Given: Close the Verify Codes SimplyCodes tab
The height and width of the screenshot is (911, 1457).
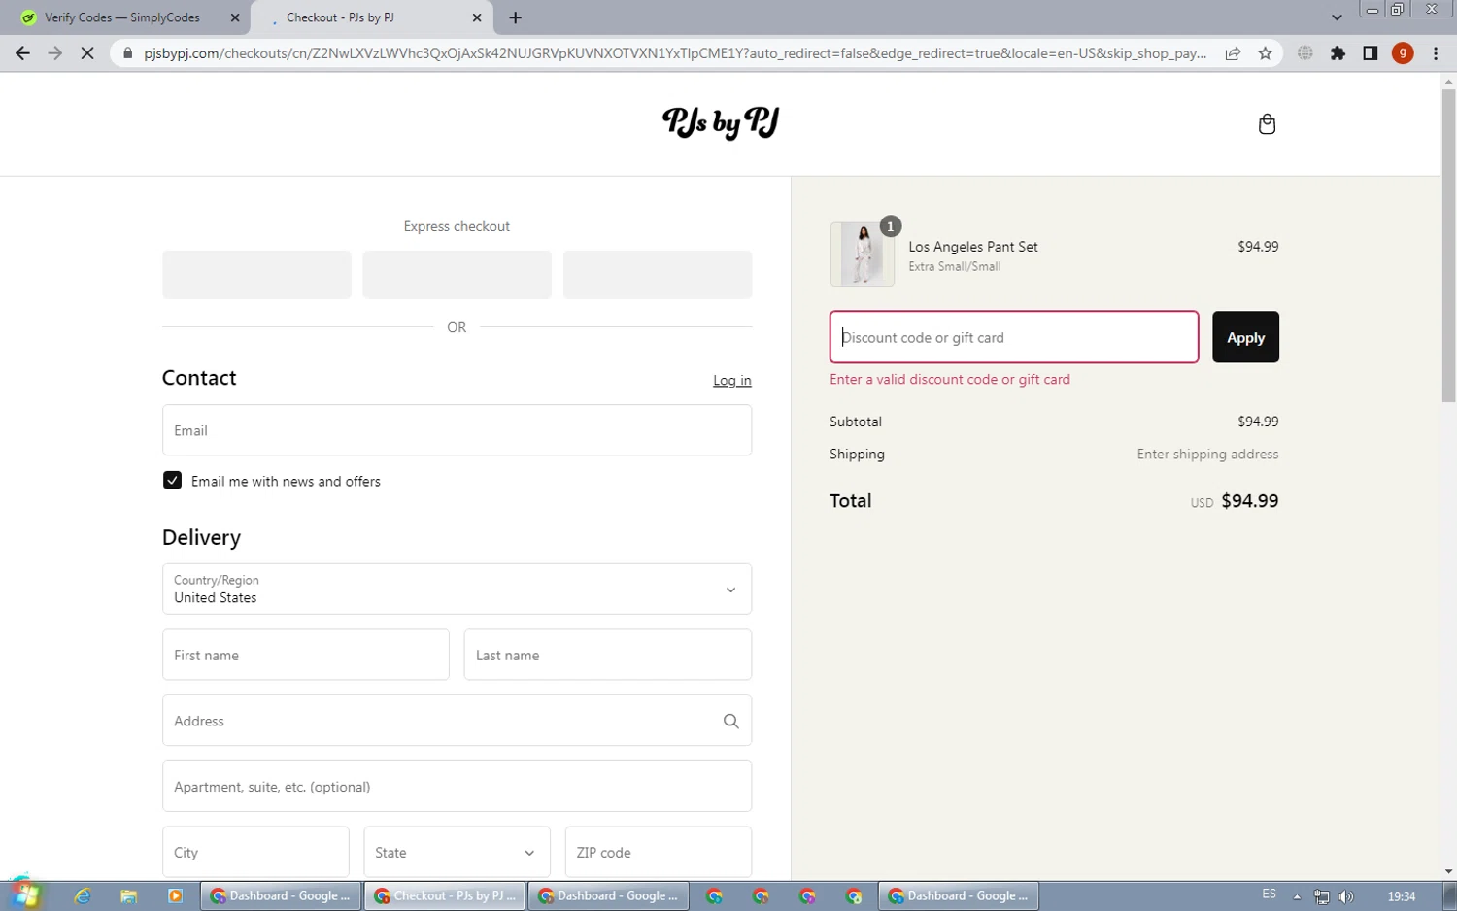Looking at the screenshot, I should [235, 17].
